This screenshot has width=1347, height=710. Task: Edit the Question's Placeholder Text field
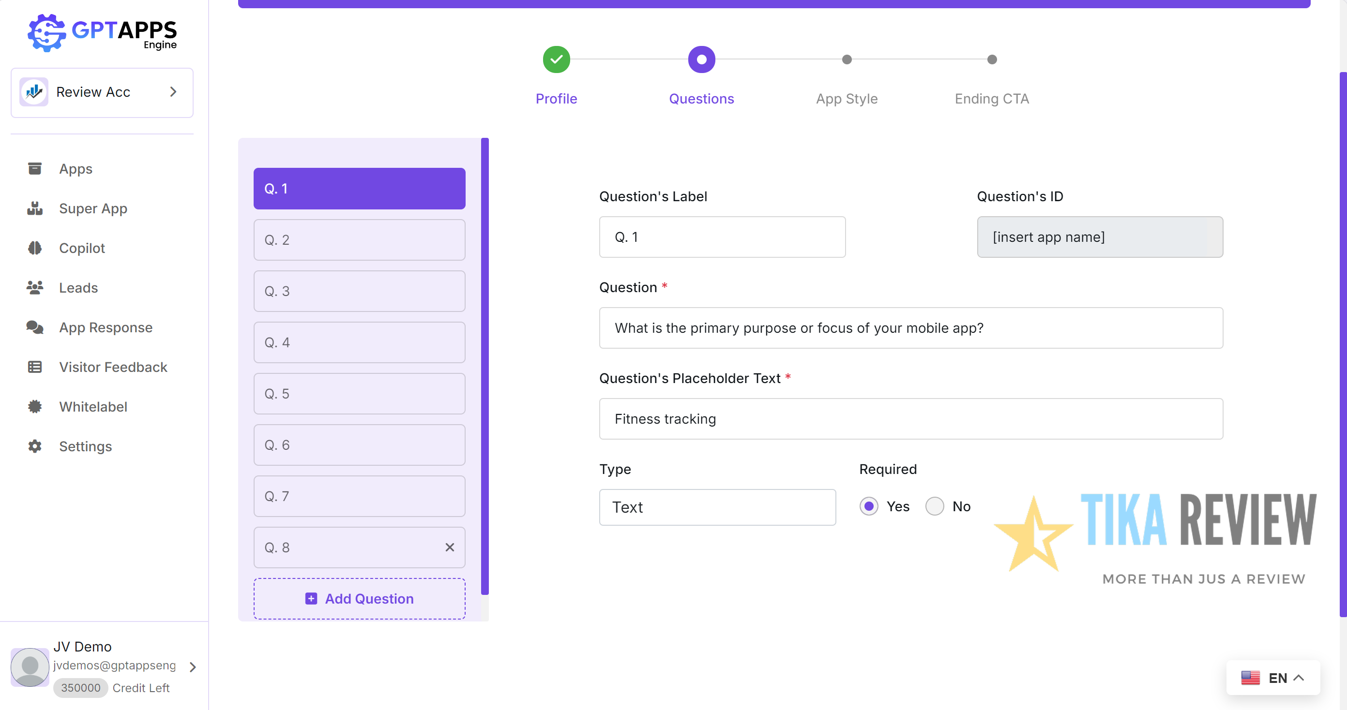point(910,418)
